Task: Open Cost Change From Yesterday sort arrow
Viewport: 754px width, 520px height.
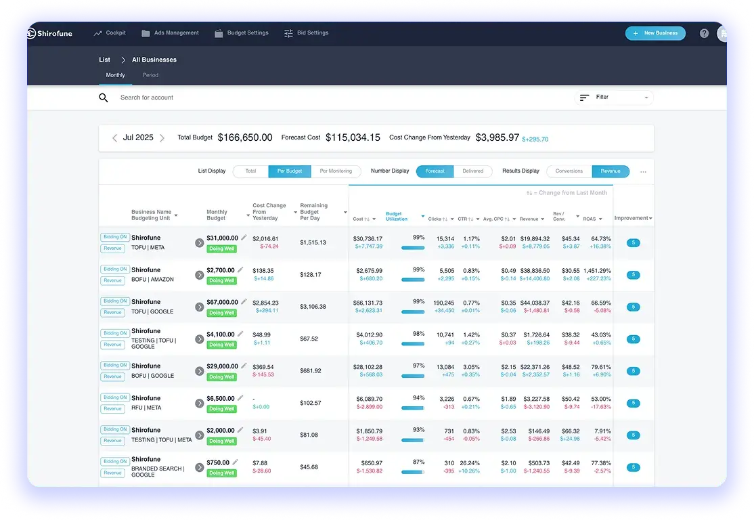Action: tap(295, 212)
